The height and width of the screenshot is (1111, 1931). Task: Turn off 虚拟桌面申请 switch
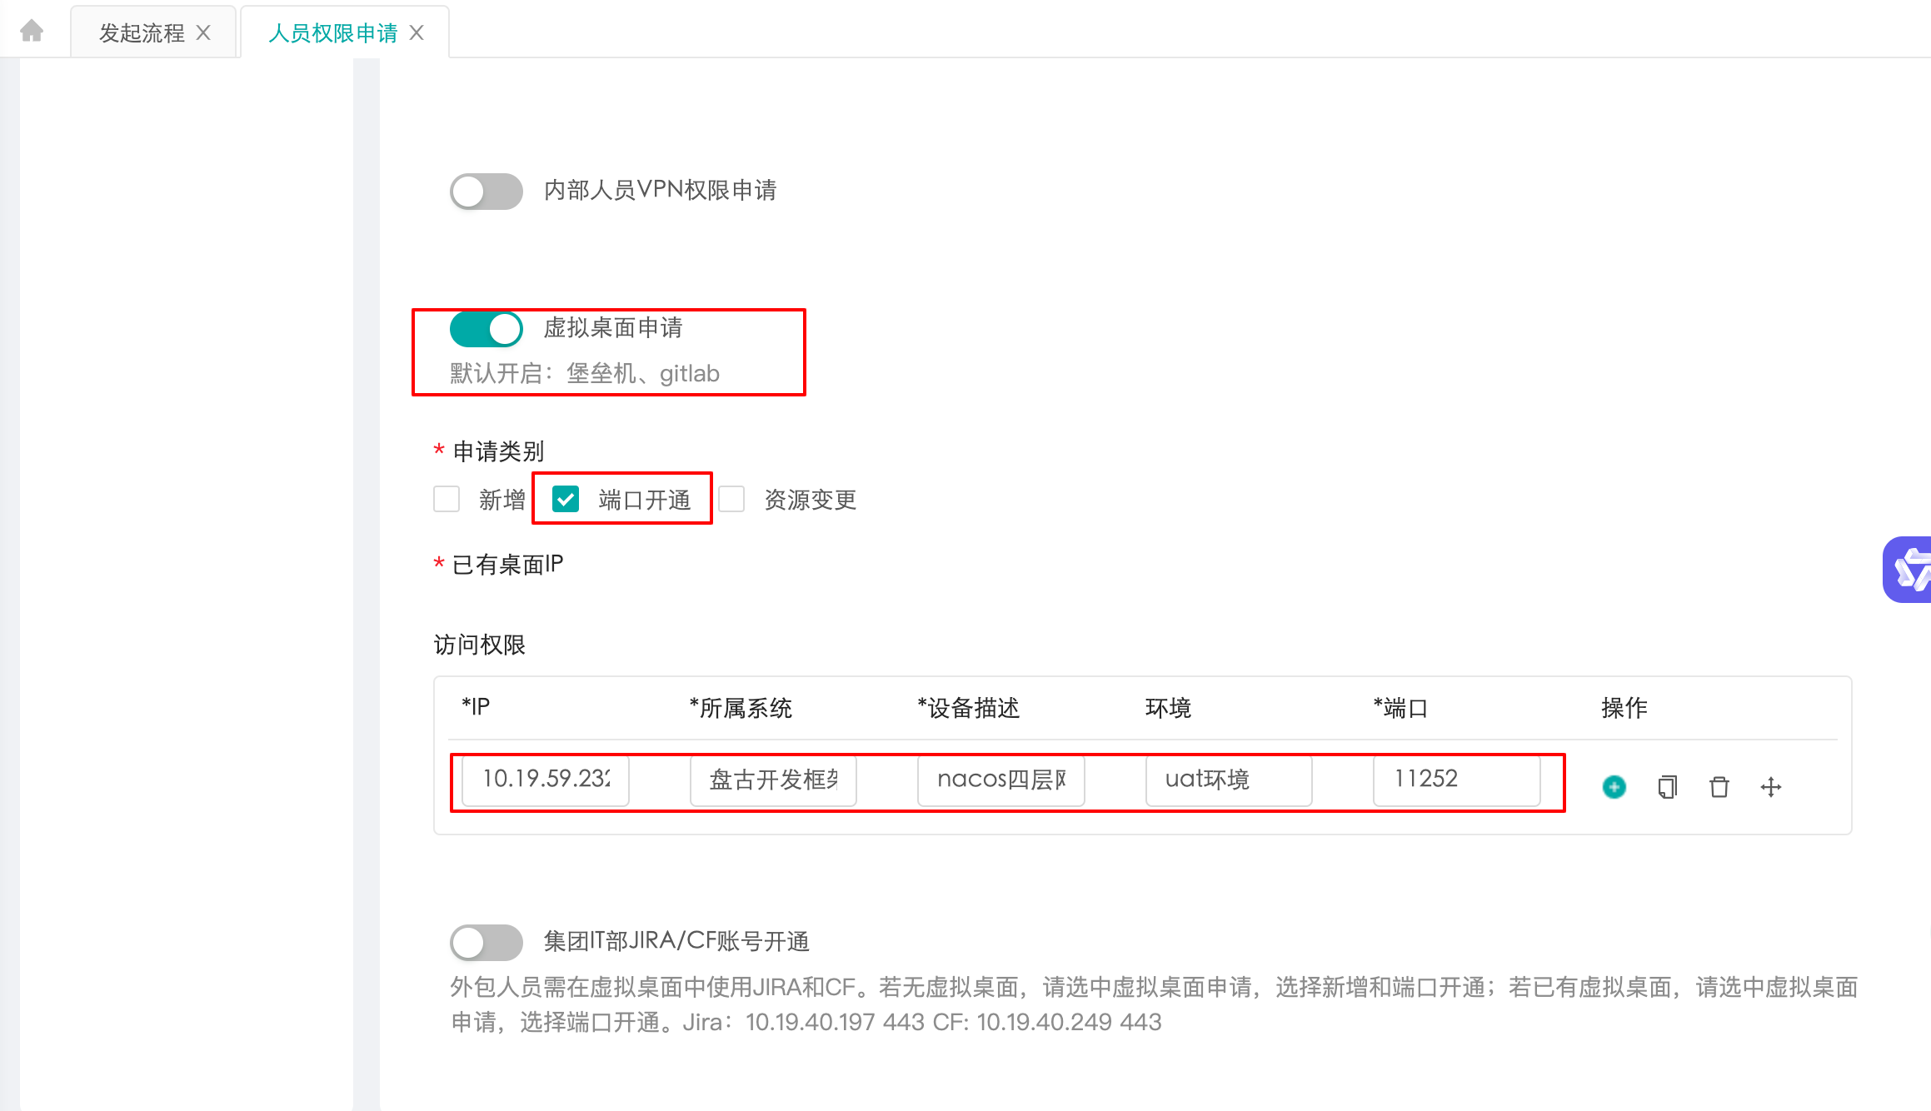click(x=486, y=329)
